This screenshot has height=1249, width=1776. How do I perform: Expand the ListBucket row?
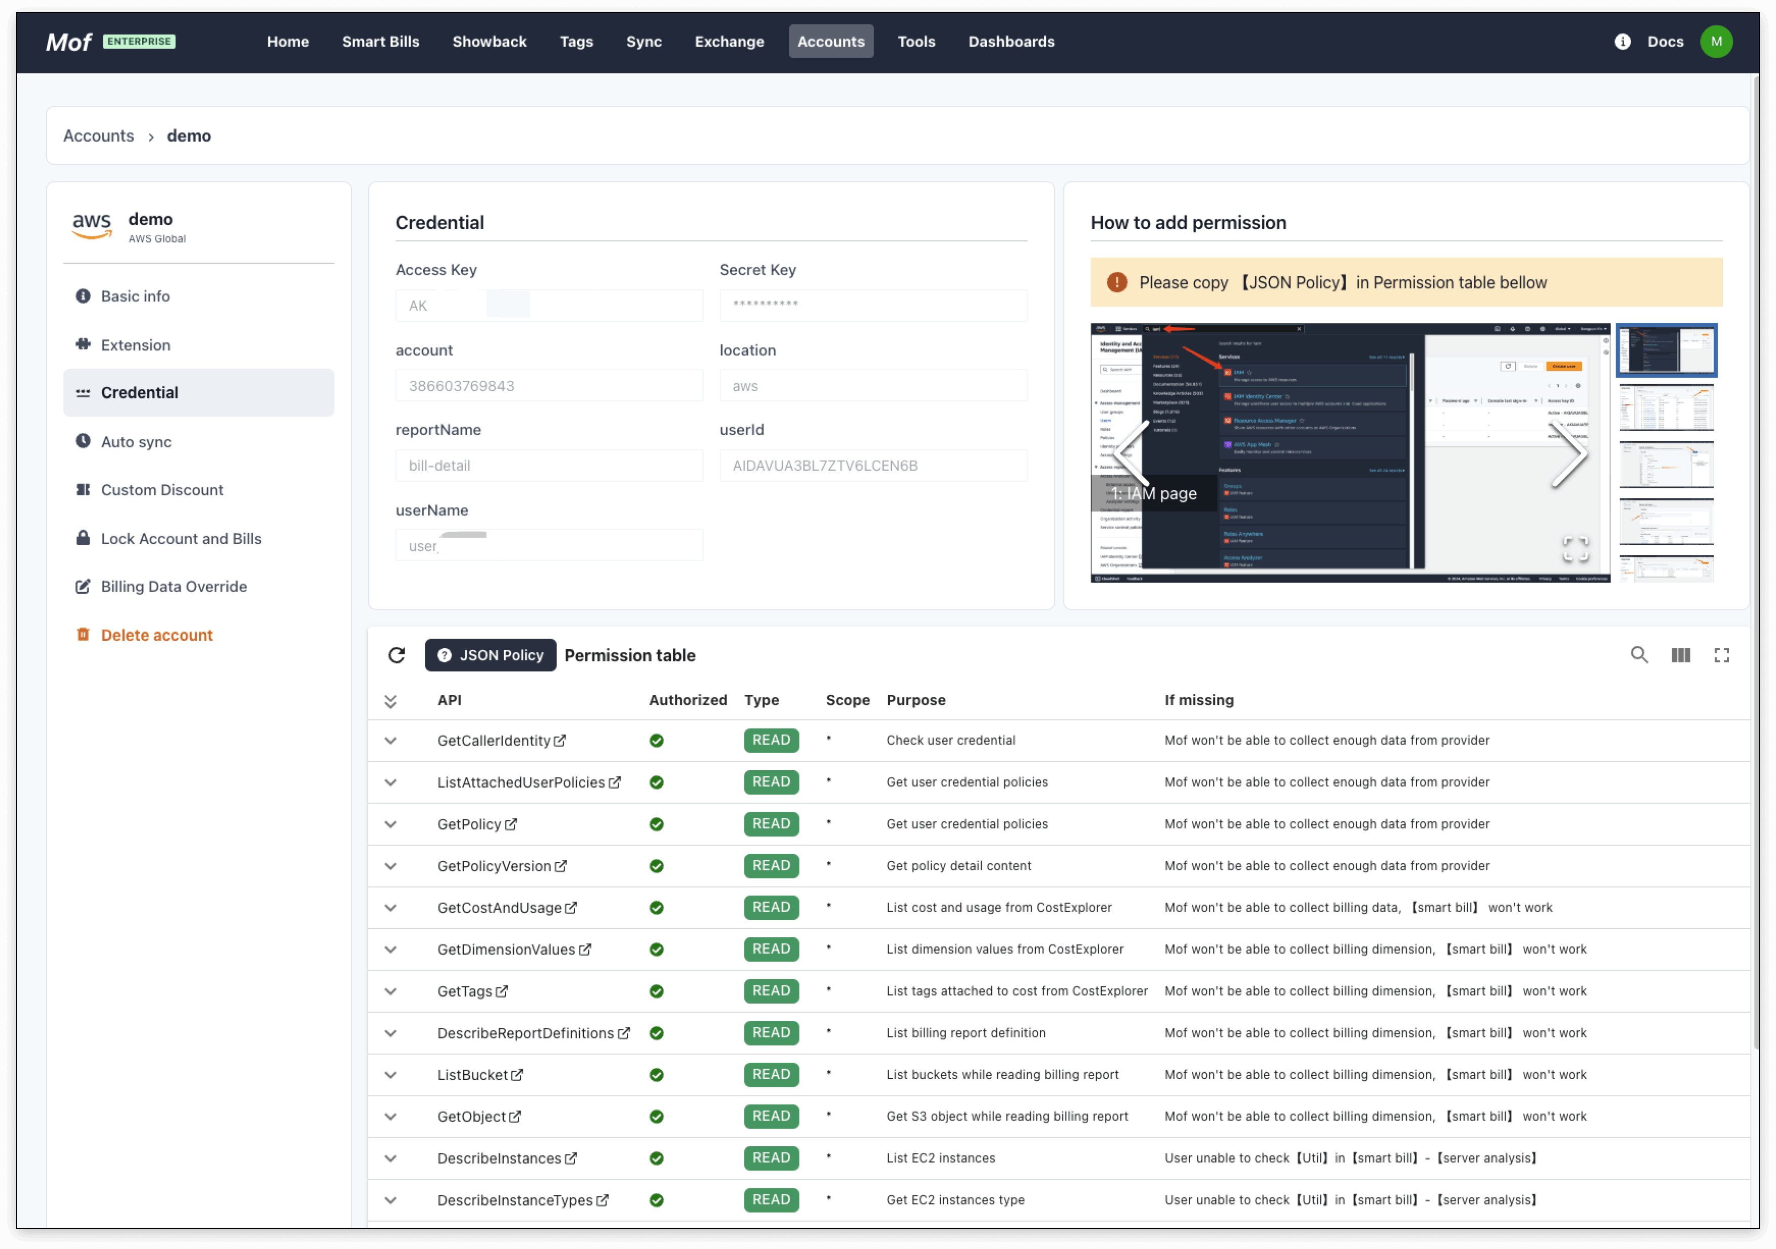coord(391,1075)
